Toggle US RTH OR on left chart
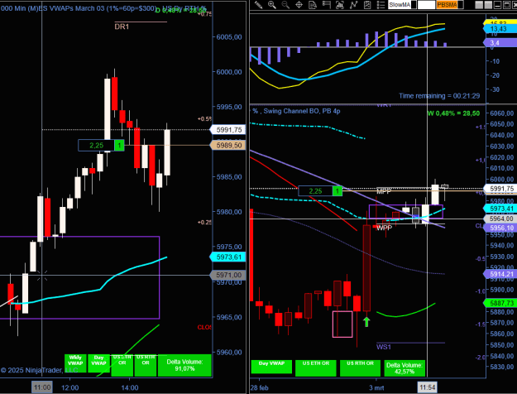 [146, 365]
